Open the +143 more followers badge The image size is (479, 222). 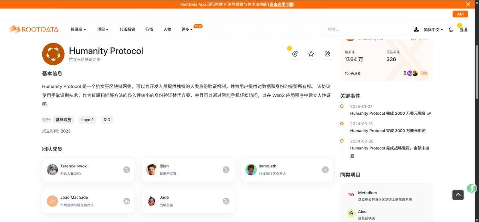pyautogui.click(x=424, y=73)
